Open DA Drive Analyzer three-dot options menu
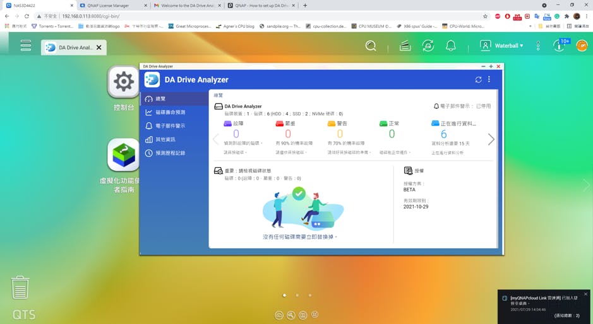This screenshot has width=593, height=324. click(489, 79)
